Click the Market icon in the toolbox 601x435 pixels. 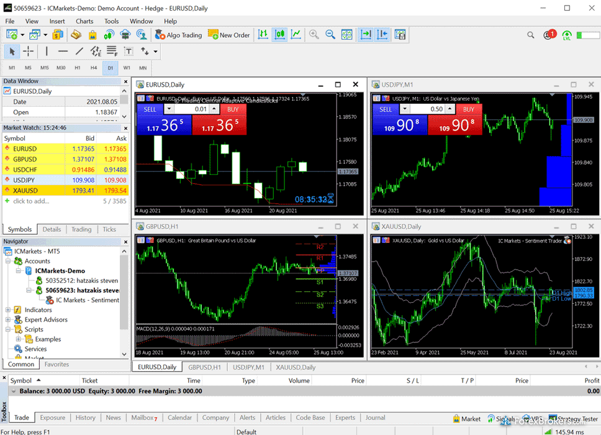pos(466,418)
